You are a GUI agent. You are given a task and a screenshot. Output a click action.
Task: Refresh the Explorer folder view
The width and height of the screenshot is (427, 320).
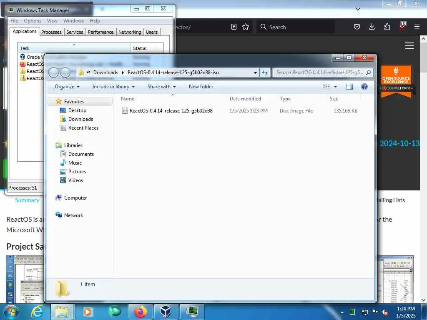265,72
